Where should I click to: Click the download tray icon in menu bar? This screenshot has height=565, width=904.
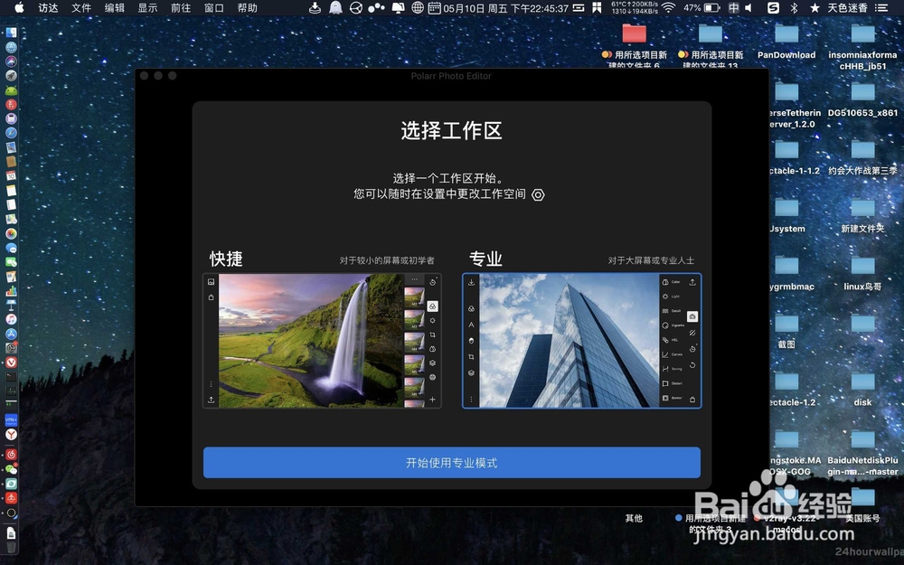pyautogui.click(x=315, y=7)
